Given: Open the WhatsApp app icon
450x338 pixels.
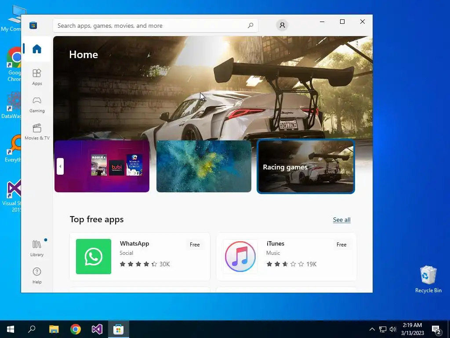Looking at the screenshot, I should pos(94,257).
